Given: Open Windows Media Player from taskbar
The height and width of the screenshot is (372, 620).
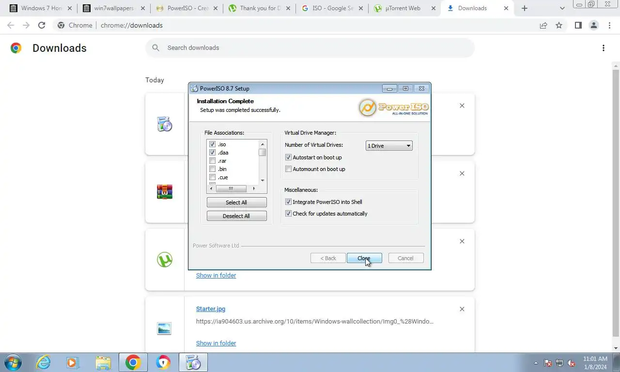Looking at the screenshot, I should pos(73,362).
